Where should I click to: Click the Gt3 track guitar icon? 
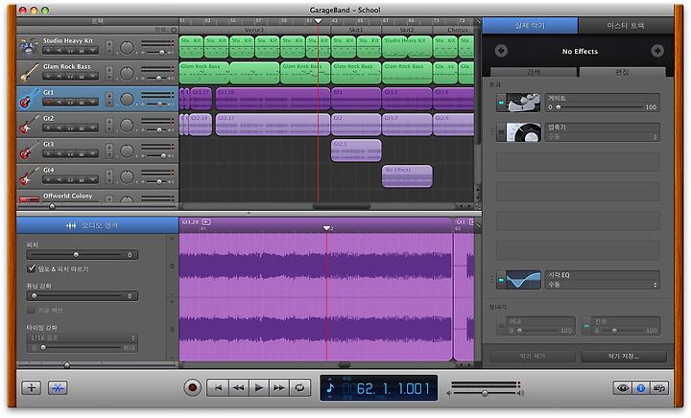(29, 151)
